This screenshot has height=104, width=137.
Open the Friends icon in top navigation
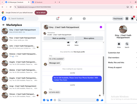pos(71,19)
